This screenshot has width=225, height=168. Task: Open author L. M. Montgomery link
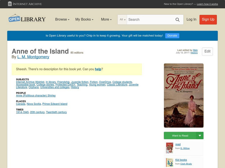tap(33, 57)
